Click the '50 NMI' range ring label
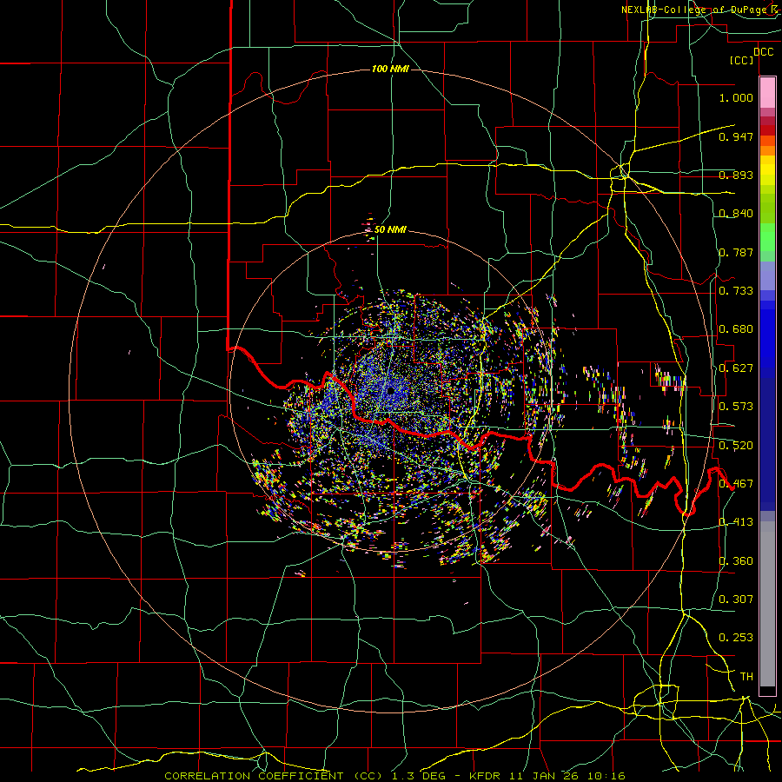Viewport: 782px width, 782px height. (x=390, y=230)
